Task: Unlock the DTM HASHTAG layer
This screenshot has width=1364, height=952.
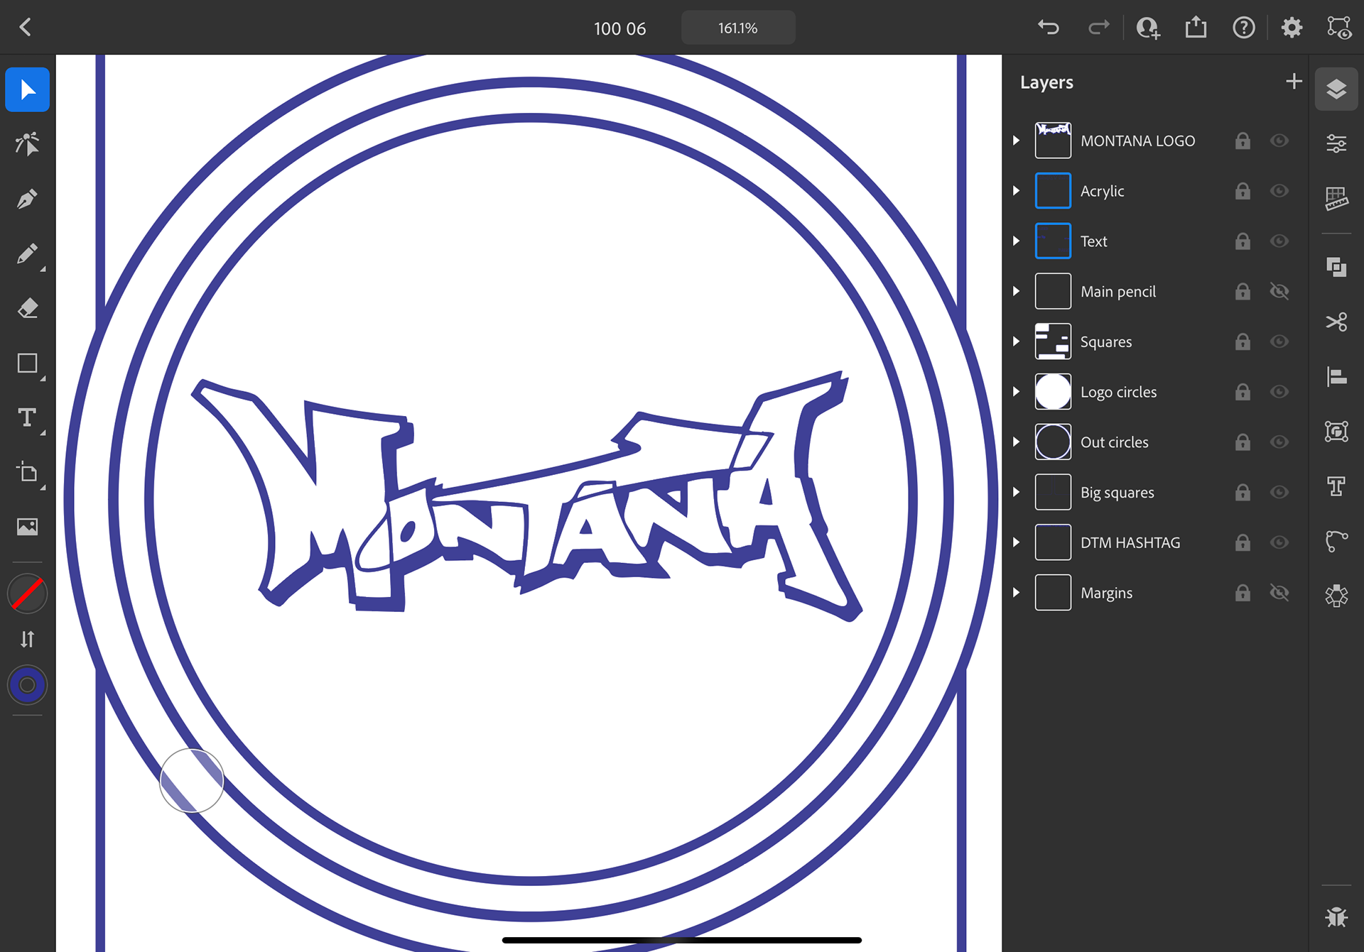Action: [1243, 542]
